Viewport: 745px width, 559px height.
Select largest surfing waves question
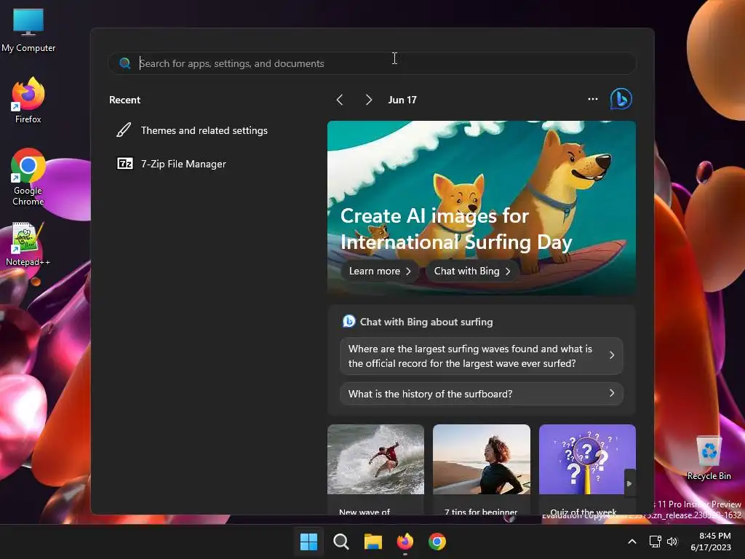[482, 356]
